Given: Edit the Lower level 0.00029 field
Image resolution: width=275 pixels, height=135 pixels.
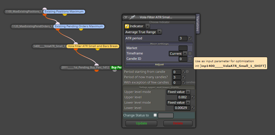Looking at the screenshot, I should pos(182,108).
